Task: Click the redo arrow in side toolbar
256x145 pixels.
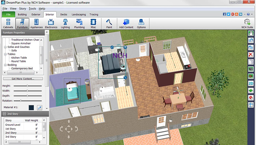Action: (x=251, y=48)
